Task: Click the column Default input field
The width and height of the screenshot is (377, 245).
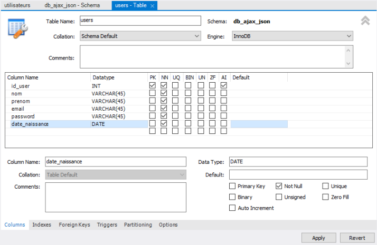Action: (x=298, y=174)
